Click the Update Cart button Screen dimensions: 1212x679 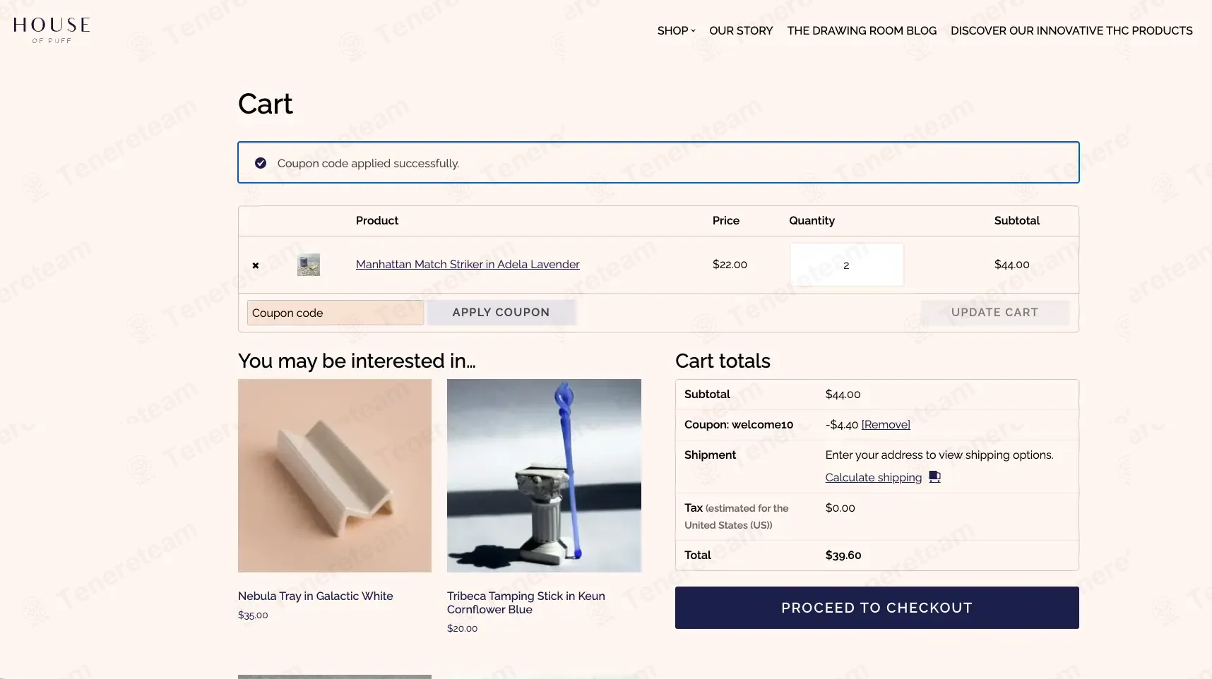click(x=994, y=313)
